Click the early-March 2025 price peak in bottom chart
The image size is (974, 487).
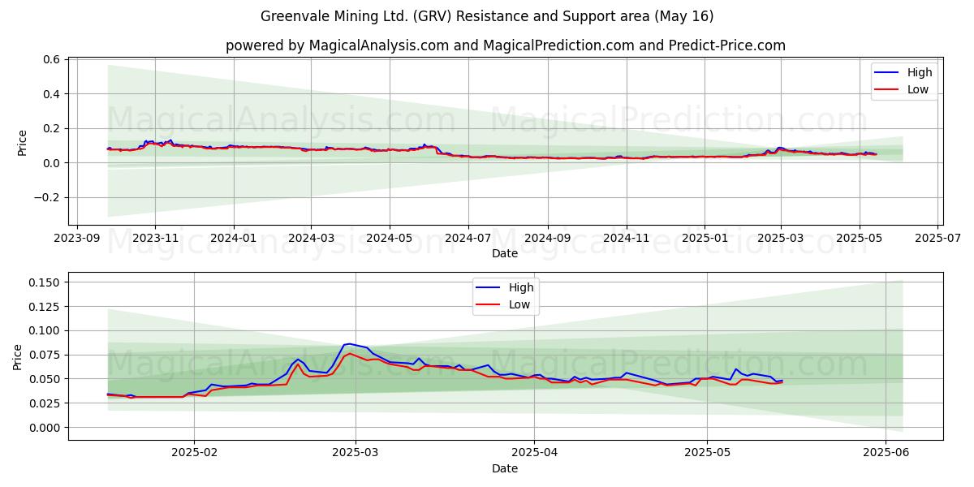click(349, 344)
